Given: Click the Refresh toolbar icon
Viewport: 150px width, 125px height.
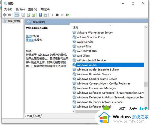Looking at the screenshot, I should [x=29, y=15].
